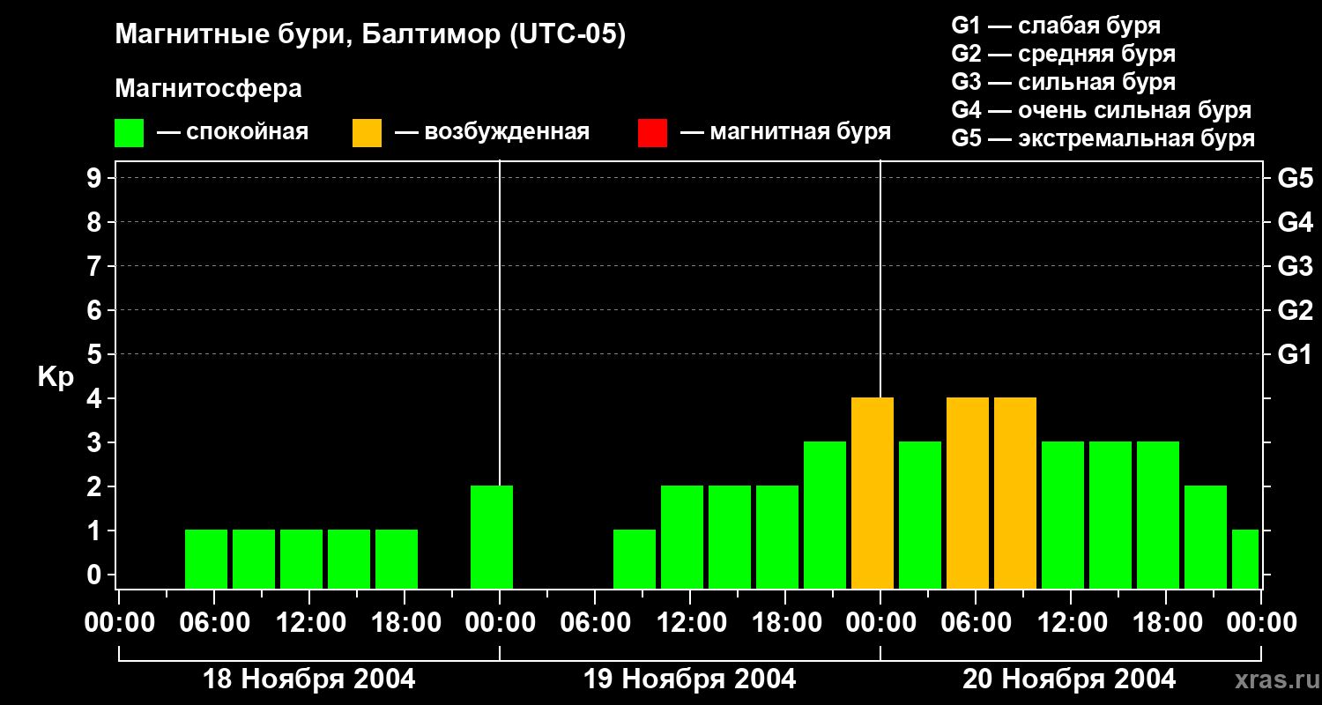Click the final narrow Kp 1 bar on 20 November
1322x705 pixels.
[1245, 559]
